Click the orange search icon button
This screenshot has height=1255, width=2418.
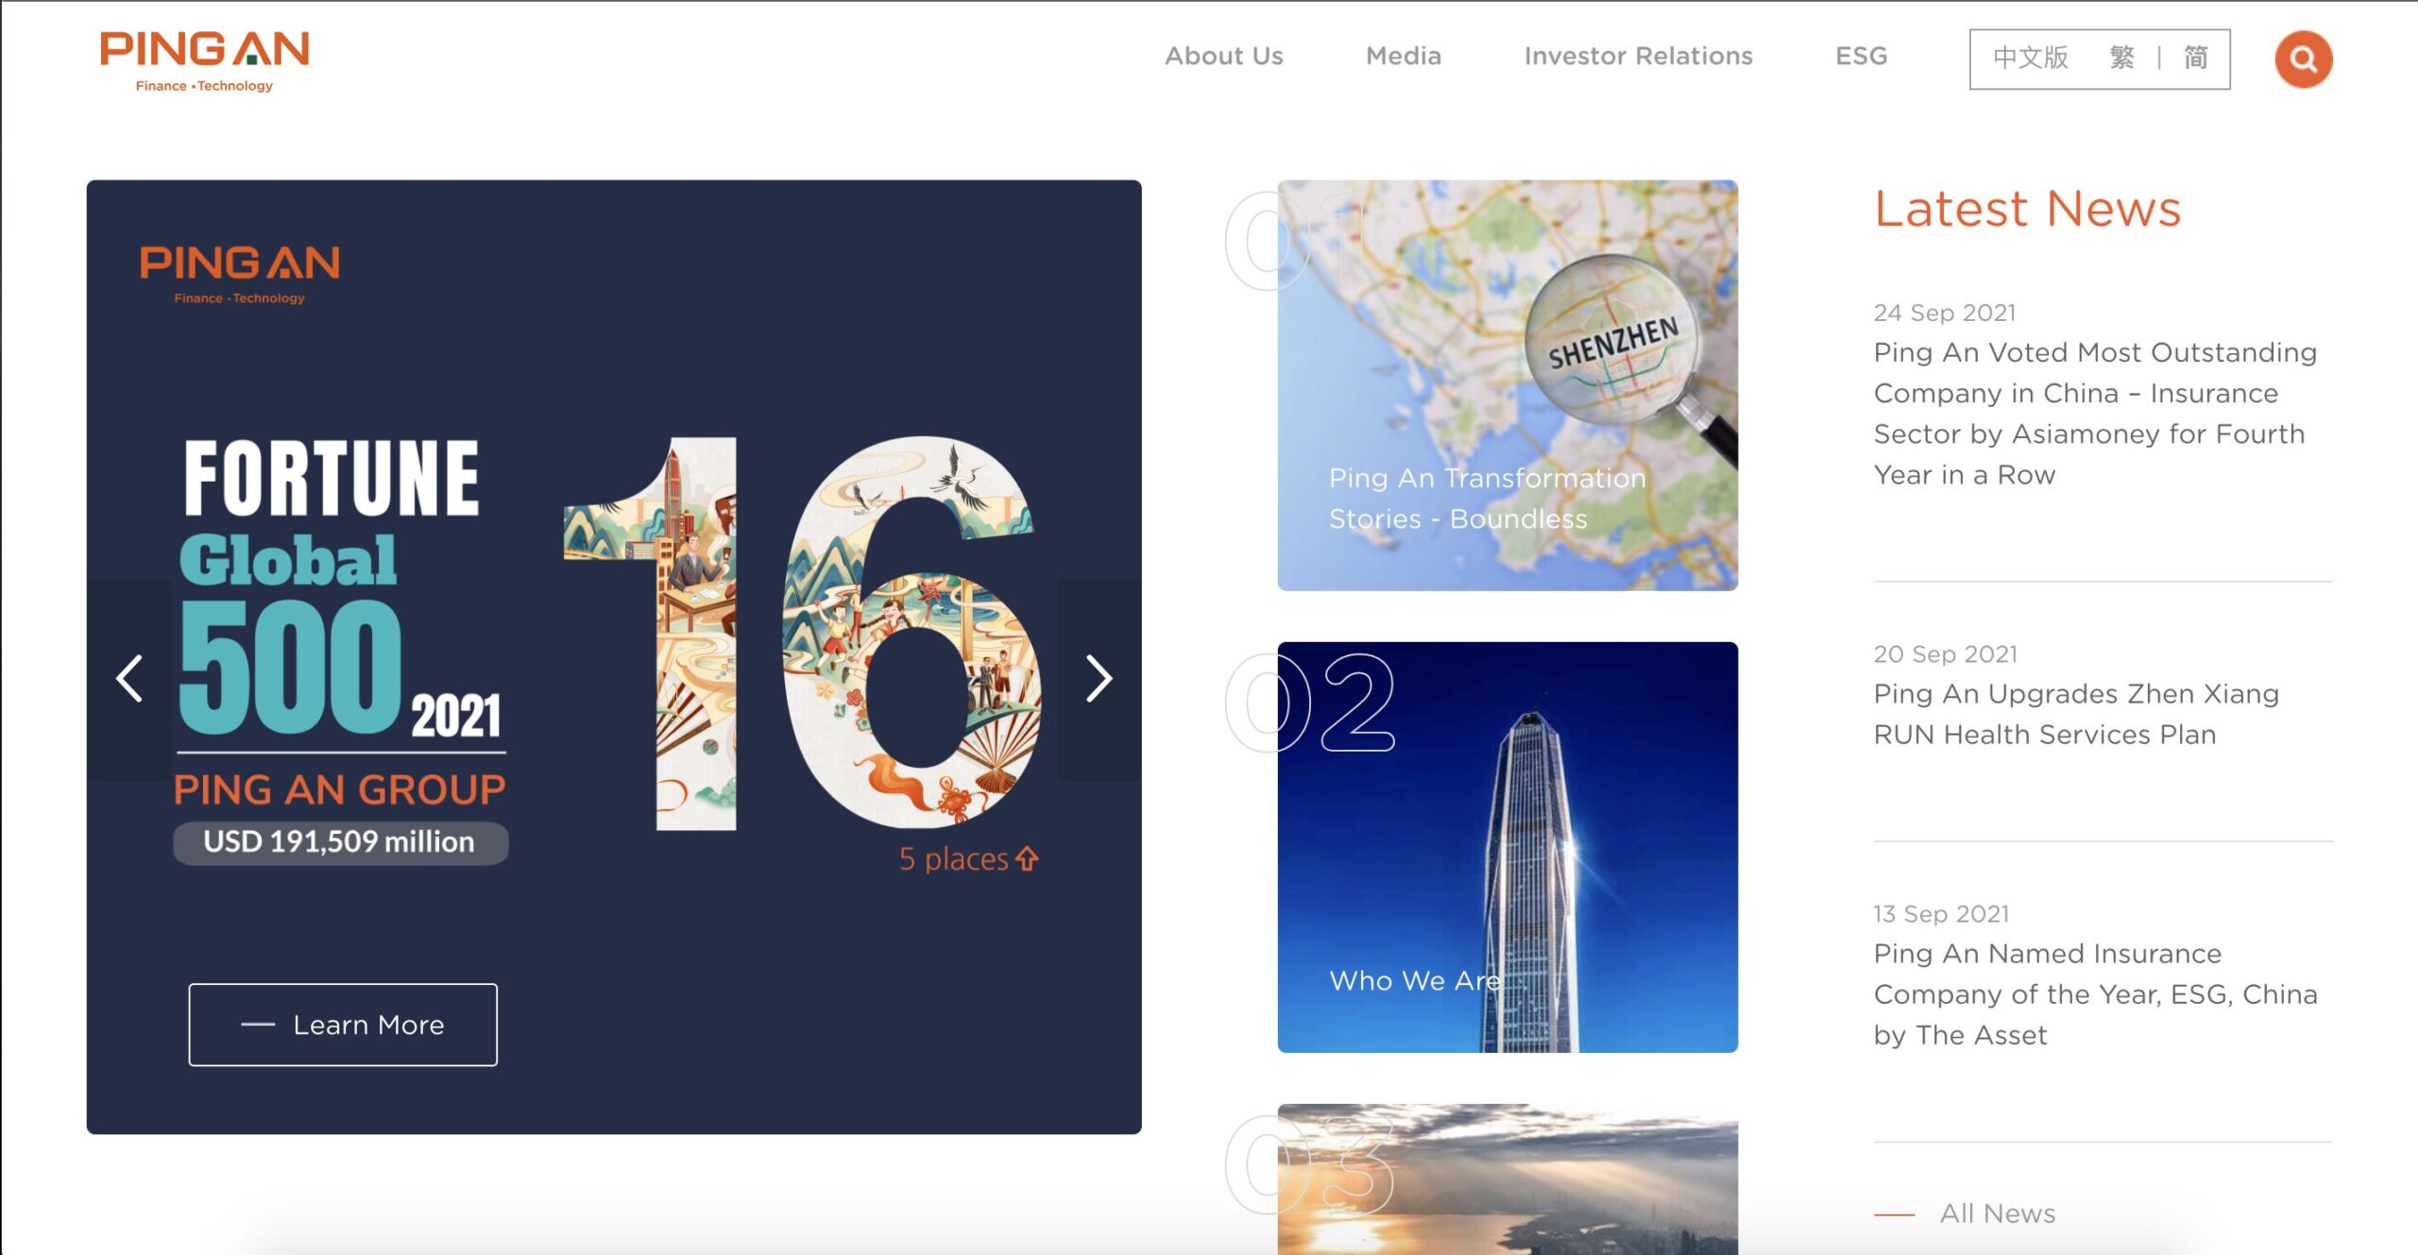coord(2303,59)
